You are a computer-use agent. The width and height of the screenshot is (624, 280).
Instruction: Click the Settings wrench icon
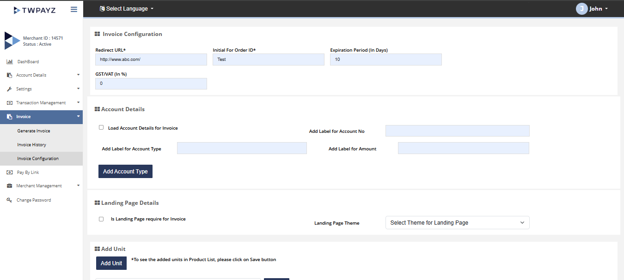tap(9, 89)
